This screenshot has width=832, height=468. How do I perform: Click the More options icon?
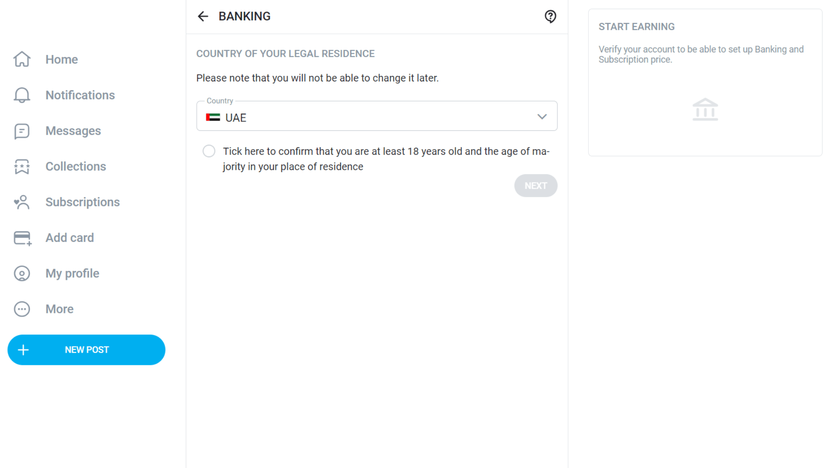22,309
